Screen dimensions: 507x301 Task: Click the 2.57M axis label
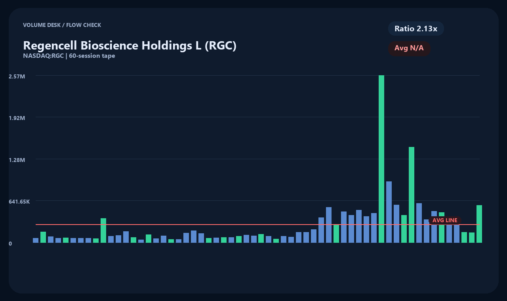pos(17,76)
